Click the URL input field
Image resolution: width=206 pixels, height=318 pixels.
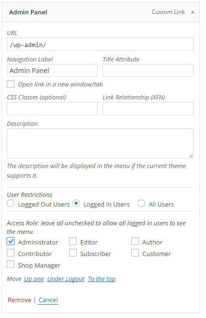pyautogui.click(x=100, y=44)
